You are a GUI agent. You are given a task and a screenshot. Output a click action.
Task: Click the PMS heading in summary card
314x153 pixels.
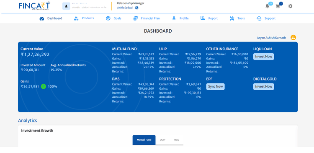tap(116, 79)
